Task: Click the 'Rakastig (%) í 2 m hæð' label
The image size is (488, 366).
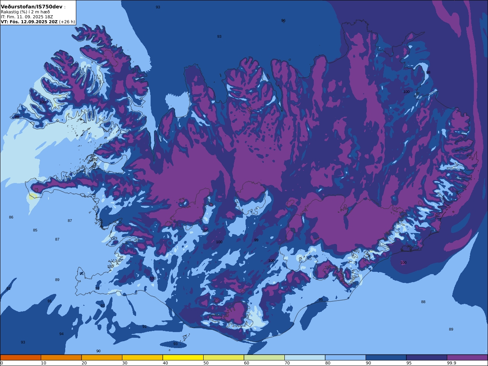Action: point(25,12)
